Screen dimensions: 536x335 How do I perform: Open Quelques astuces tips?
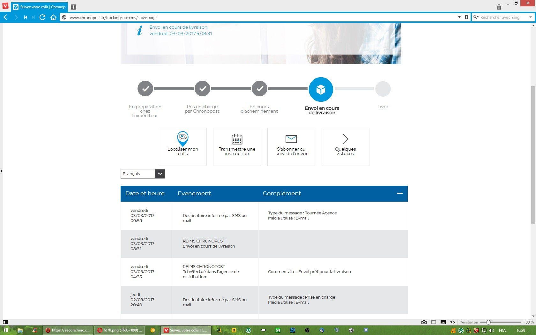346,147
